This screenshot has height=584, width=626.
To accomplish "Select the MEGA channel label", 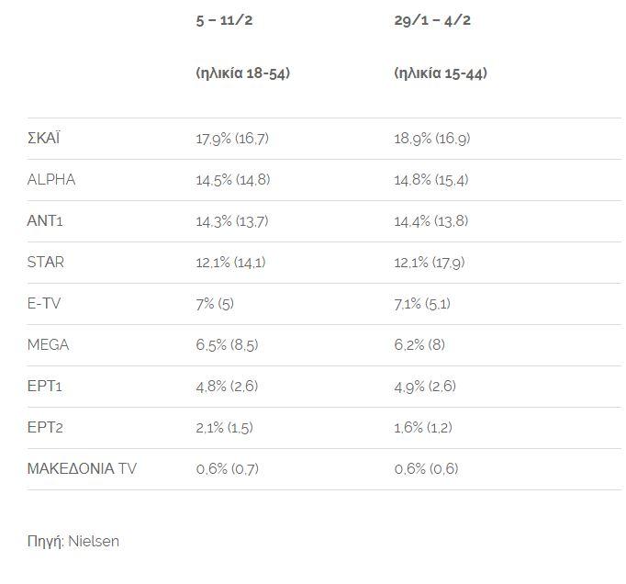I will 49,345.
